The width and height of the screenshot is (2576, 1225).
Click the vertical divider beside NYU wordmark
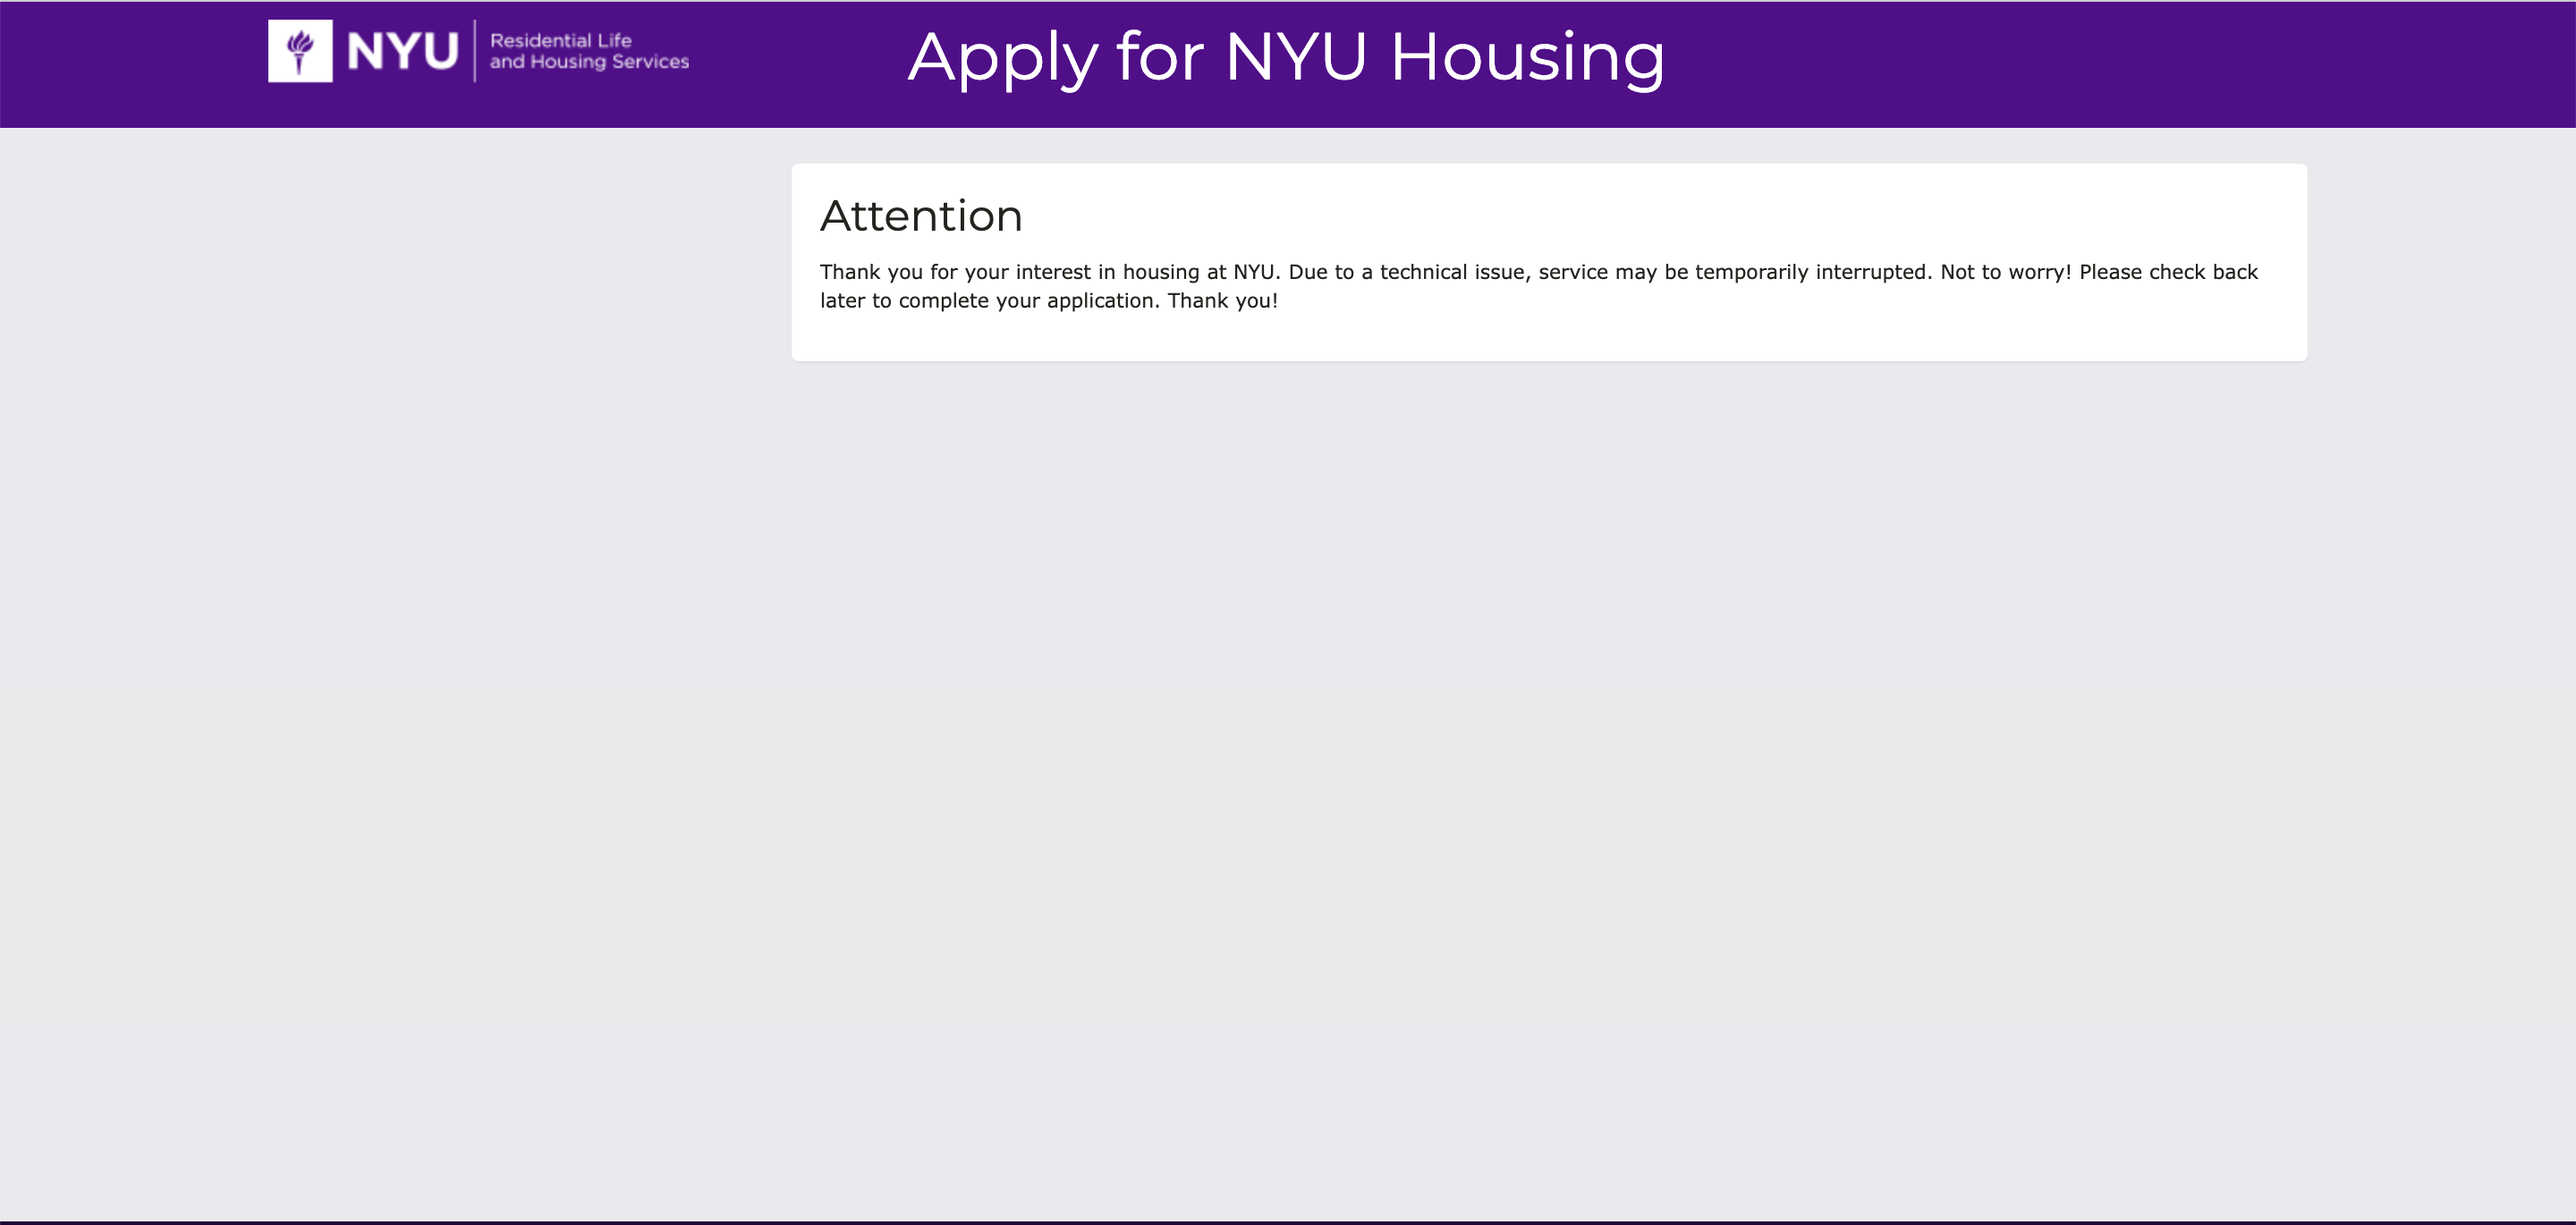point(474,51)
